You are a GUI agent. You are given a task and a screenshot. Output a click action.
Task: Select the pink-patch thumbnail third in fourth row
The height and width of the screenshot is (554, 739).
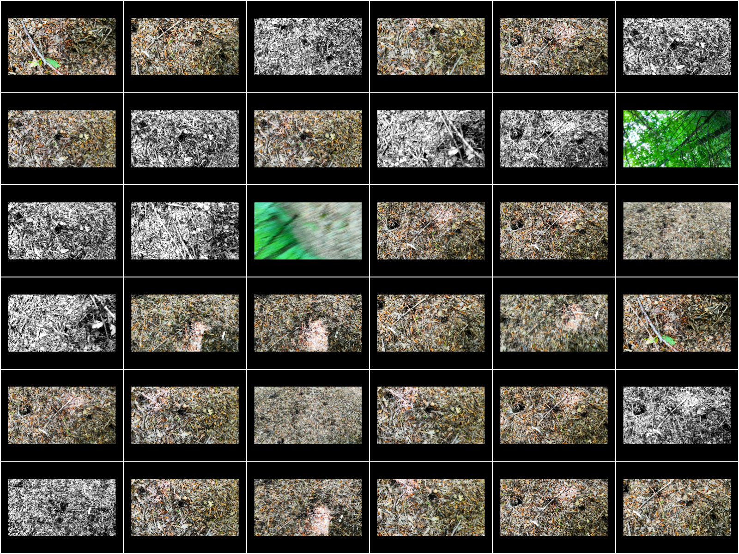point(308,323)
